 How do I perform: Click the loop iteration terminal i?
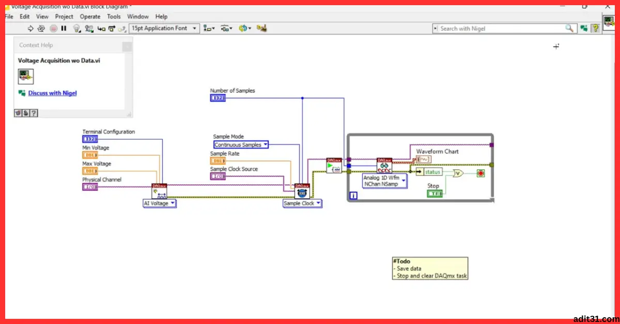pyautogui.click(x=354, y=196)
